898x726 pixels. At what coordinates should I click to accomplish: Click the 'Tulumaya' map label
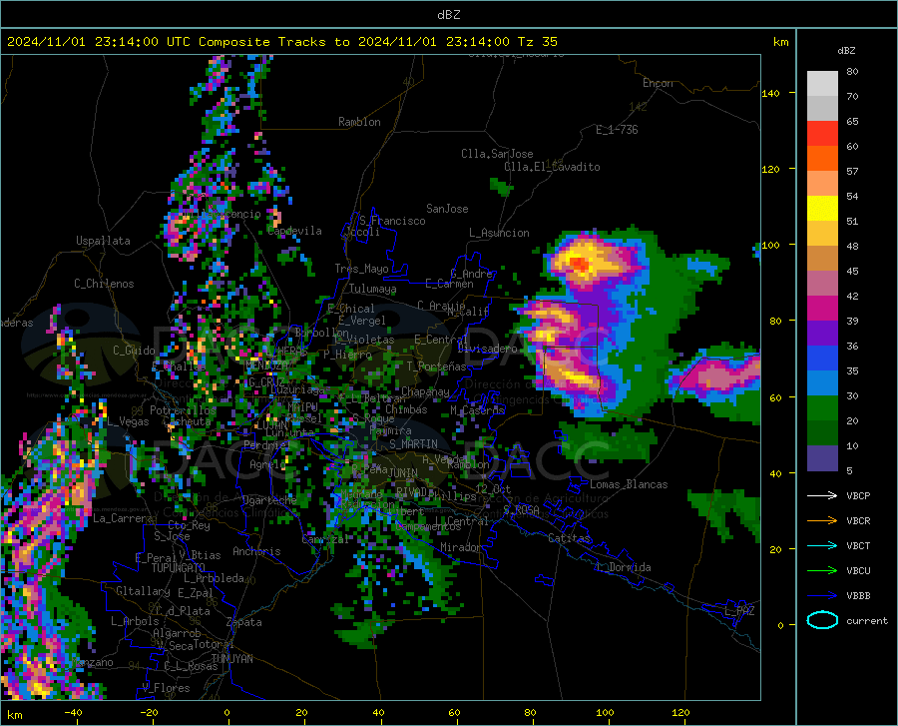(x=372, y=289)
